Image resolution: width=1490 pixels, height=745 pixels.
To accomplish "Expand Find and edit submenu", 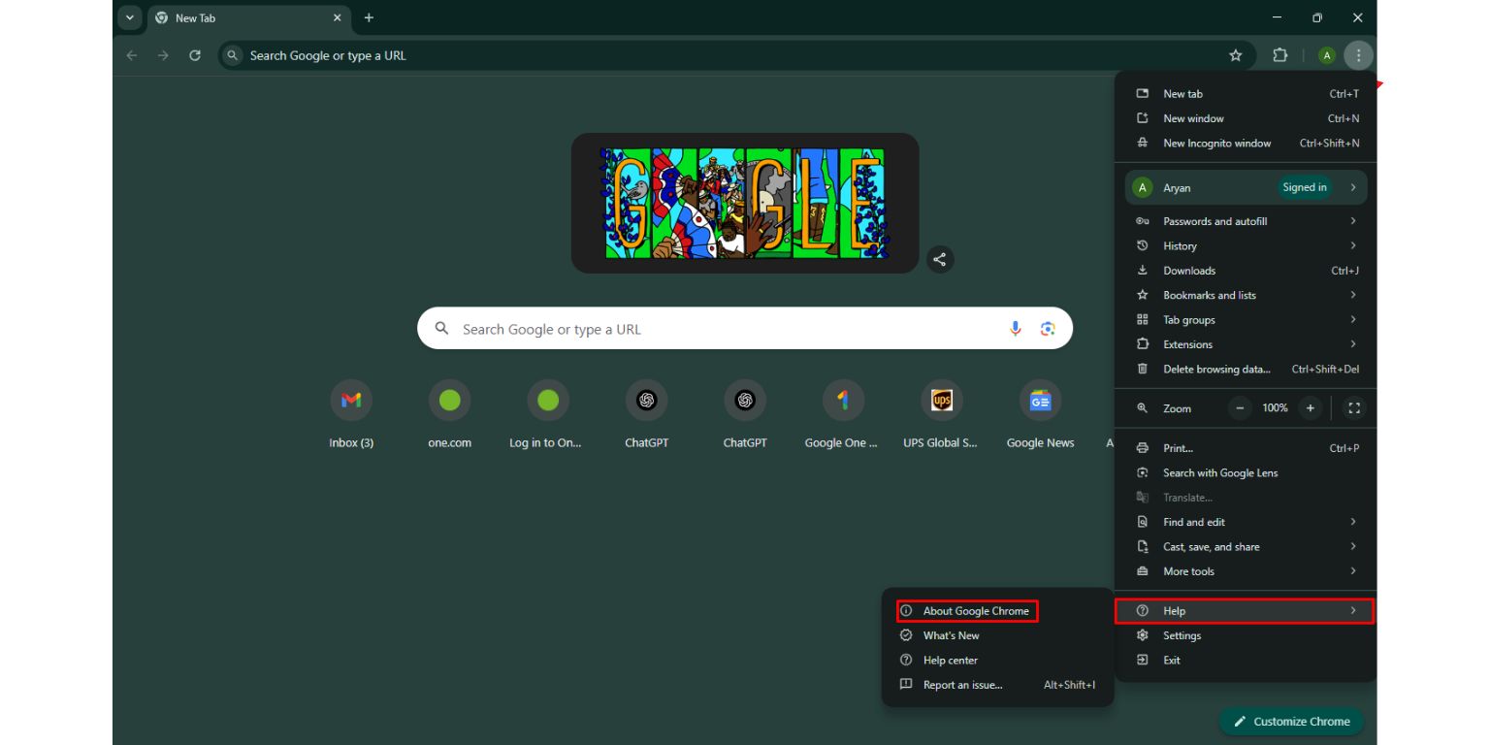I will coord(1246,522).
